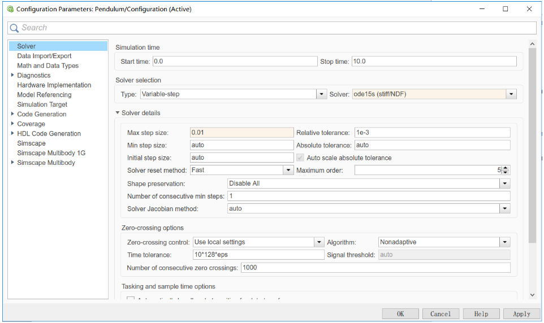Click the OK button
The image size is (544, 323).
click(x=400, y=313)
